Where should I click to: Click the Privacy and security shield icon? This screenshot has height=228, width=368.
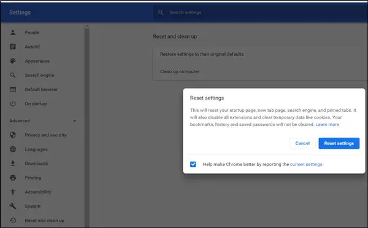[x=13, y=135]
